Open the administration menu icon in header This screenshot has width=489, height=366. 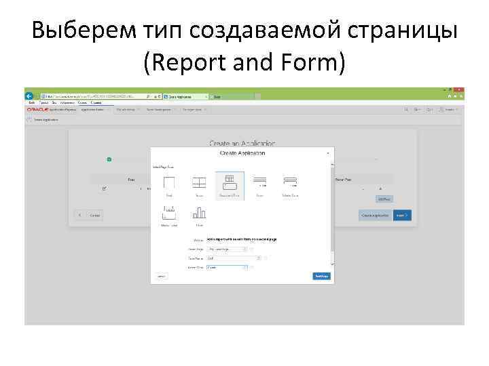tap(417, 110)
